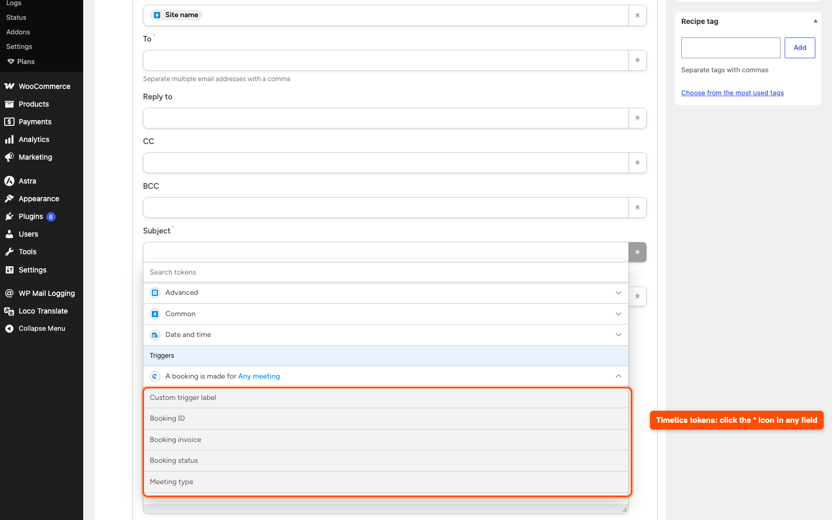The height and width of the screenshot is (520, 832).
Task: Click the Marketing megaphone icon
Action: tap(9, 157)
